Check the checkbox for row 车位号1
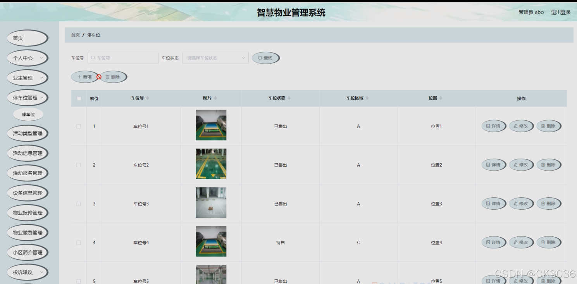Viewport: 577px width, 284px height. click(79, 126)
